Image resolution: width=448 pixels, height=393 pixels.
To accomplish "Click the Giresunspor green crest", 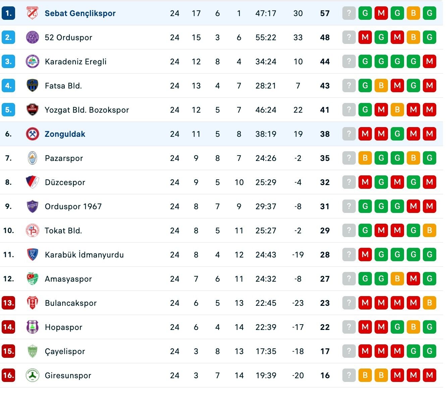I will 33,375.
